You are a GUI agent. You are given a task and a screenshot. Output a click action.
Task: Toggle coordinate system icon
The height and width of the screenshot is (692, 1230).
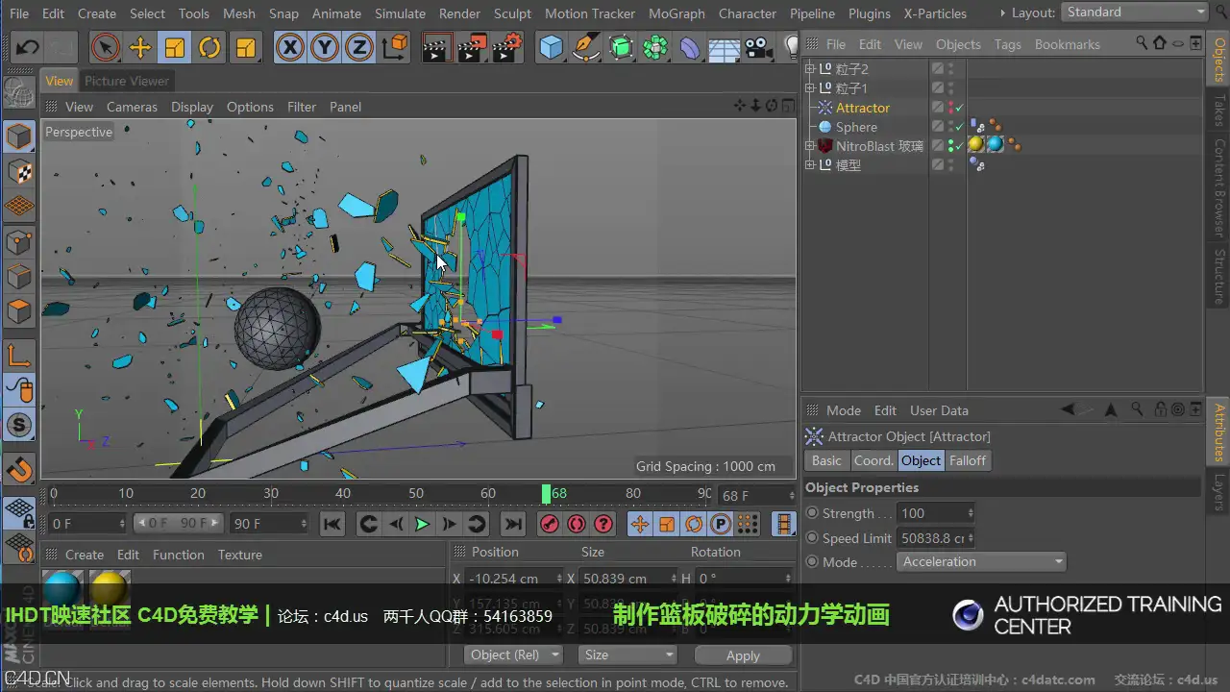[394, 47]
